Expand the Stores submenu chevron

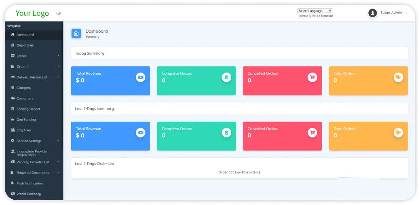point(58,56)
